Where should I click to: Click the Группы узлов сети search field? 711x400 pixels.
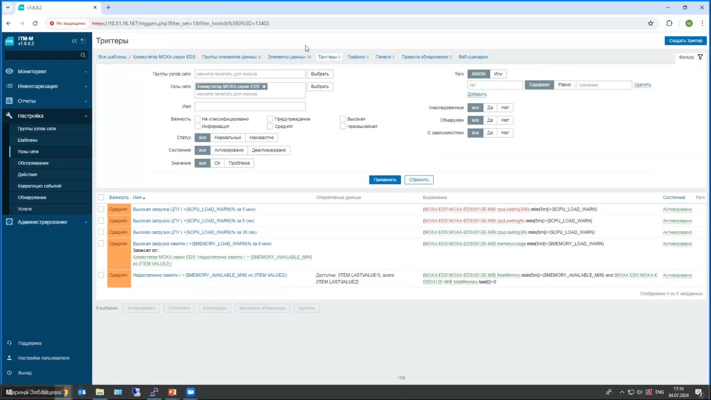pyautogui.click(x=250, y=74)
